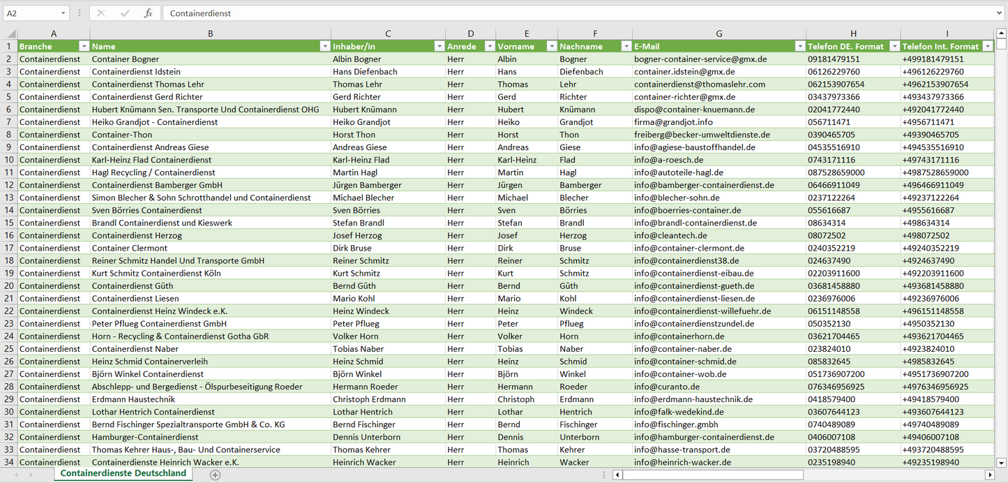Select column G header
Screen dimensions: 1008x483
tap(719, 34)
